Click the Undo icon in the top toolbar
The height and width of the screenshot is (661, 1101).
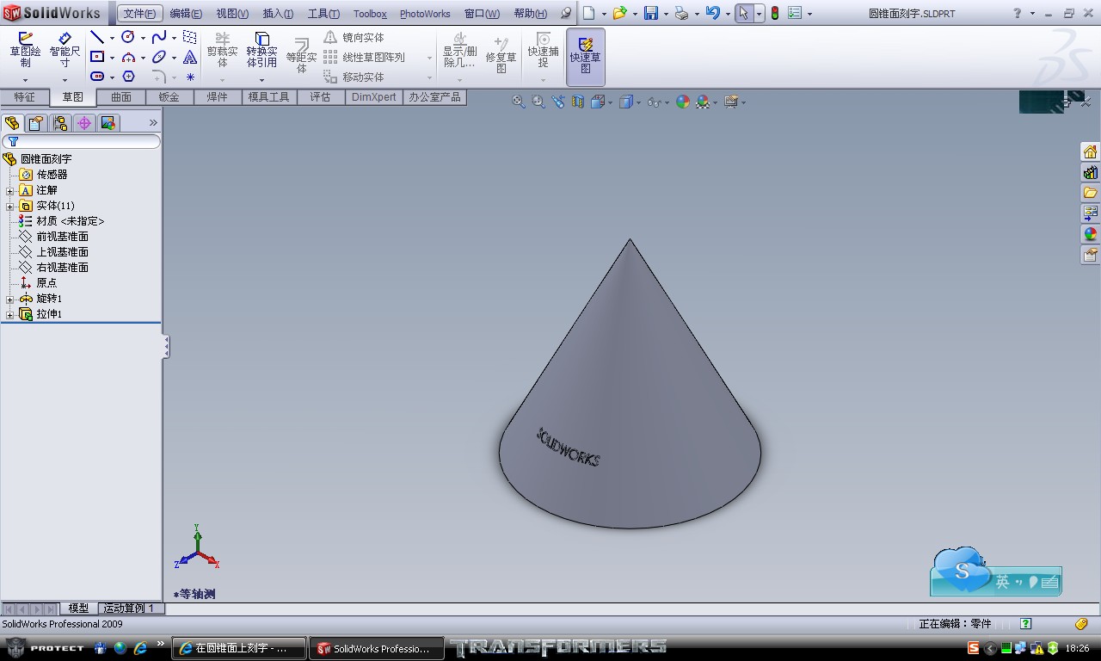[712, 13]
